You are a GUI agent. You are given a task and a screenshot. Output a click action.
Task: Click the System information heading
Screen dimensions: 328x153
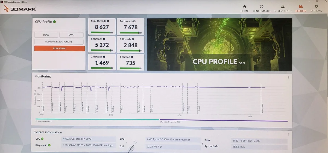[48, 132]
